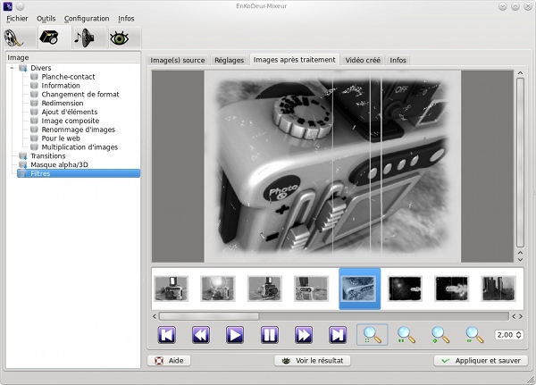Select the second dark thumbnail, showing a comet shape

pyautogui.click(x=451, y=289)
